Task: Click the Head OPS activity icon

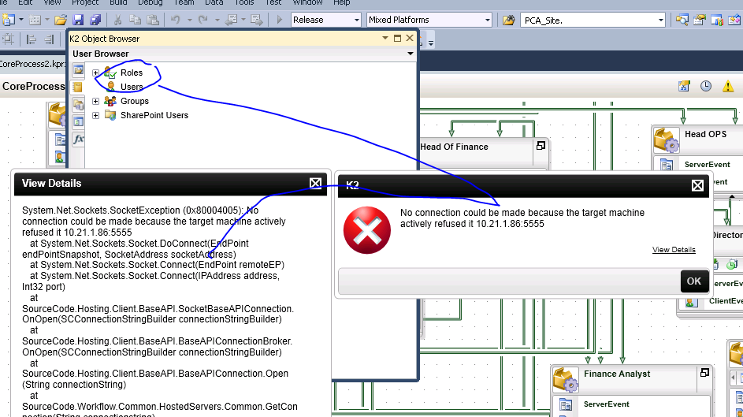Action: coord(666,140)
